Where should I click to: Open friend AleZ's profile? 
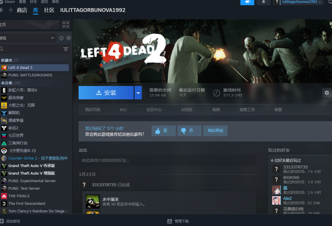coord(287,198)
